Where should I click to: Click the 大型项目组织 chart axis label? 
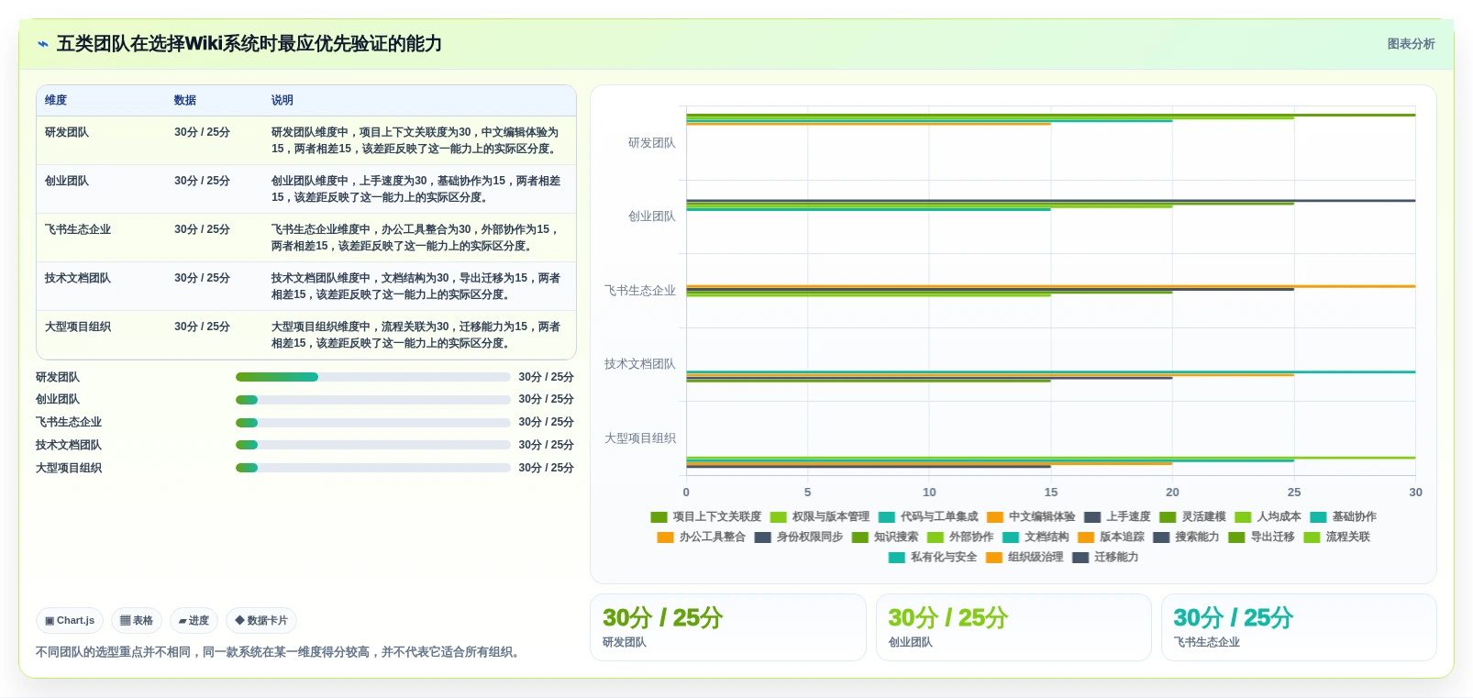point(640,438)
